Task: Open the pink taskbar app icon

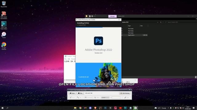Action: 115,108
